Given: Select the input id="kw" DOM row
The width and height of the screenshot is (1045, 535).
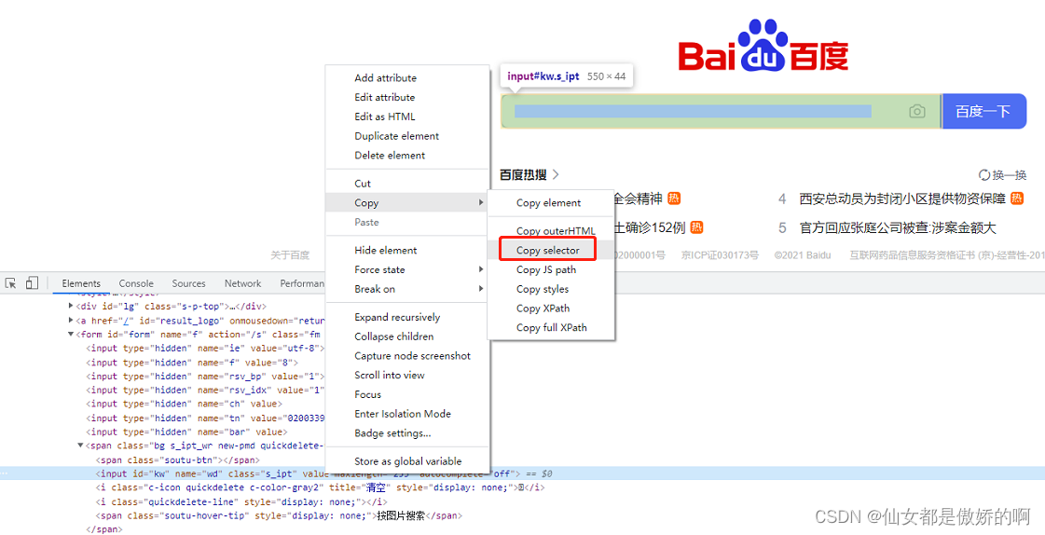Looking at the screenshot, I should (522, 473).
